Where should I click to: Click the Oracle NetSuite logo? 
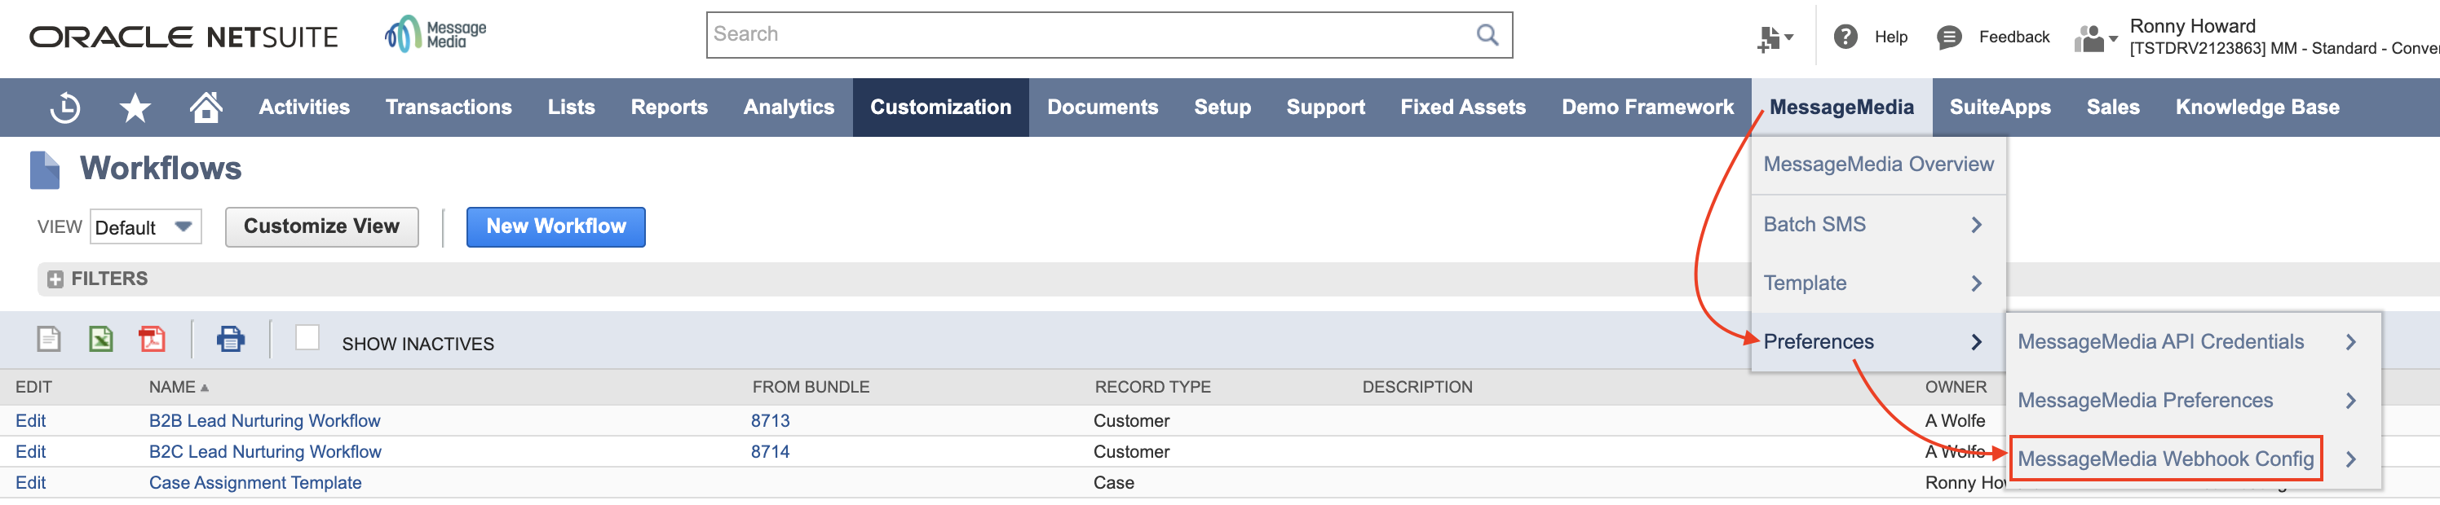(x=183, y=37)
